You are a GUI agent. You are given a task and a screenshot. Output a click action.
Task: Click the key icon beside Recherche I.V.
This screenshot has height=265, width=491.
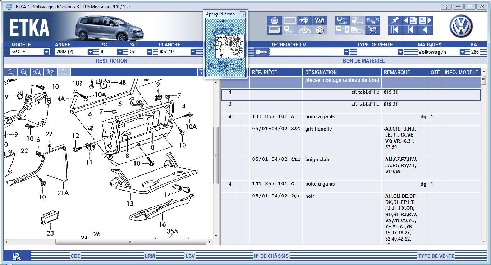pyautogui.click(x=261, y=52)
